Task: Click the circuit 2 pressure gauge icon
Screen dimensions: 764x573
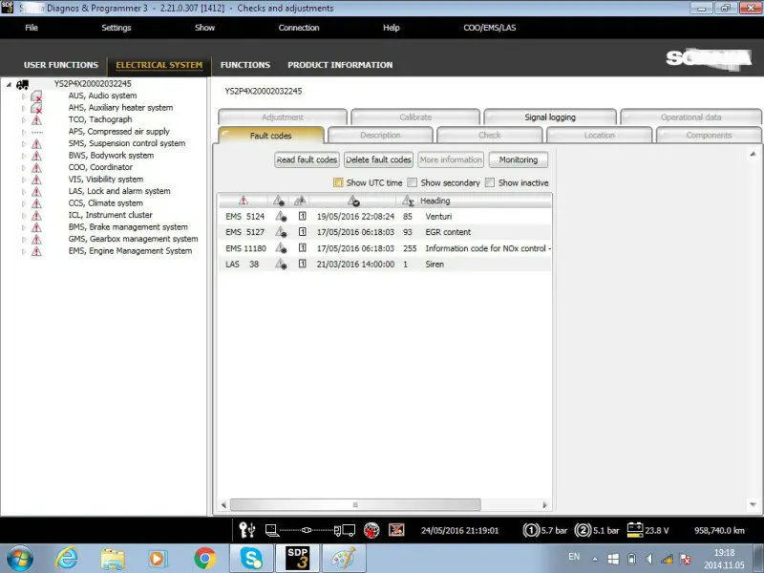Action: tap(583, 530)
